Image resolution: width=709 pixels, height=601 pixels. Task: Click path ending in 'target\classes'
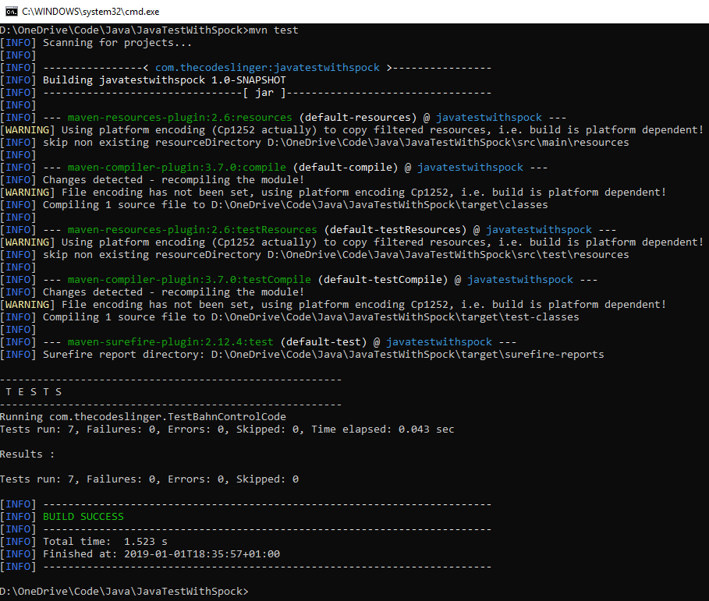coord(379,205)
